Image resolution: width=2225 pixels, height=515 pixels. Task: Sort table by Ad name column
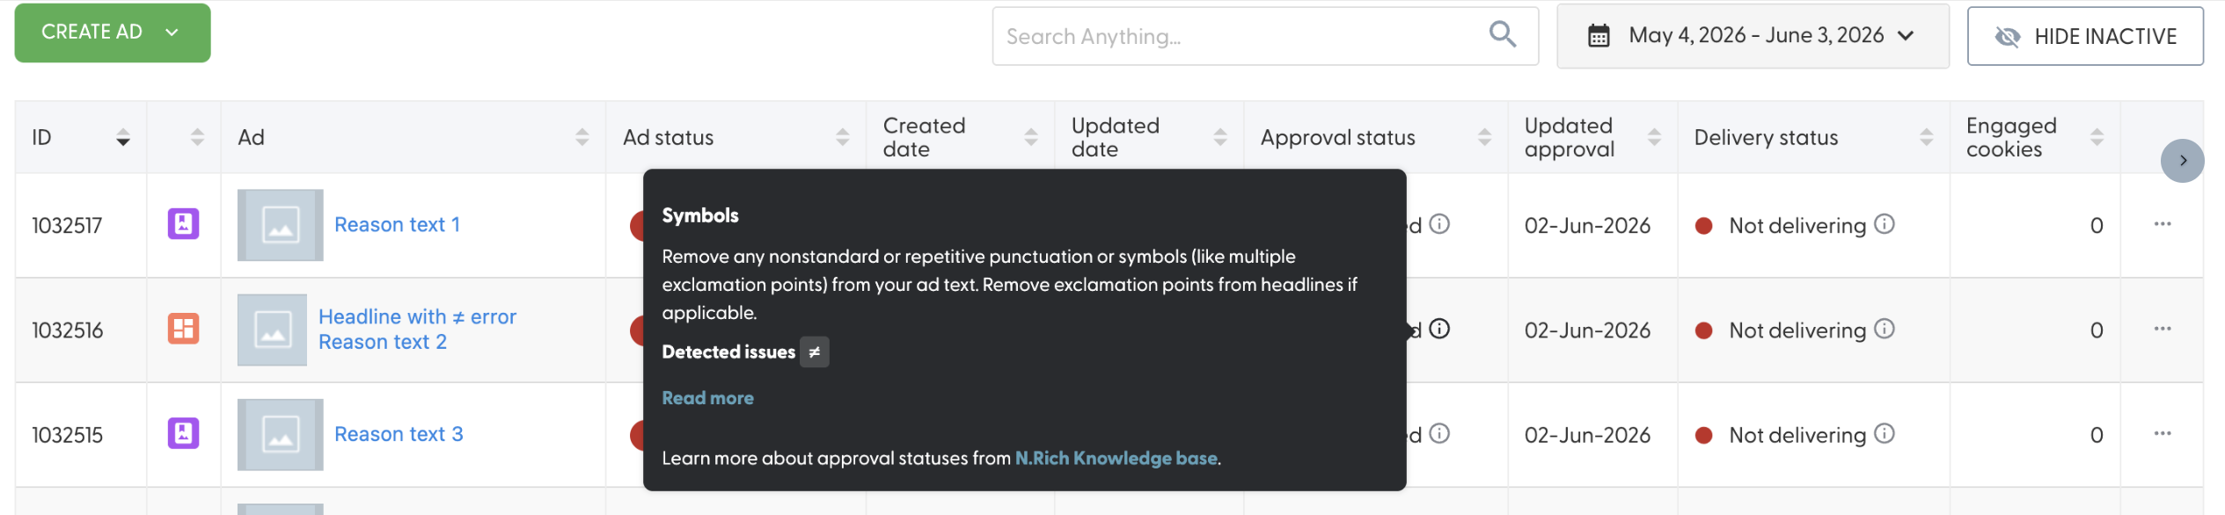[x=582, y=138]
